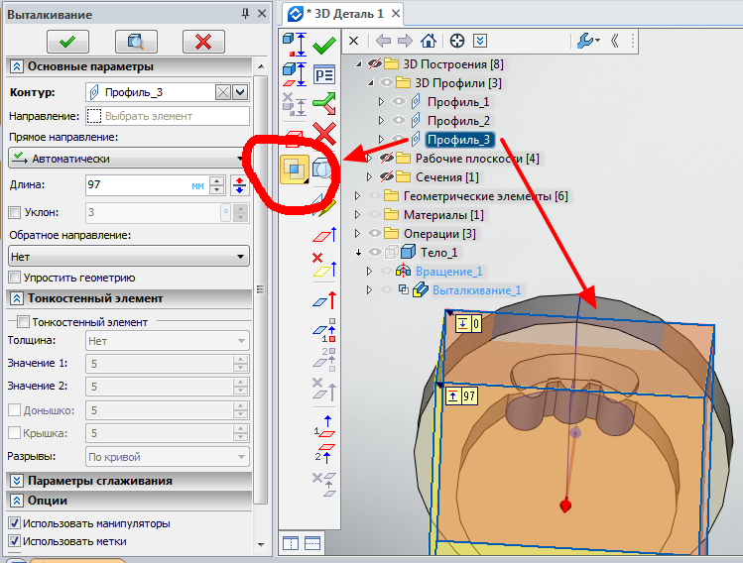
Task: Click second extrusion length arrow icon
Action: 295,74
